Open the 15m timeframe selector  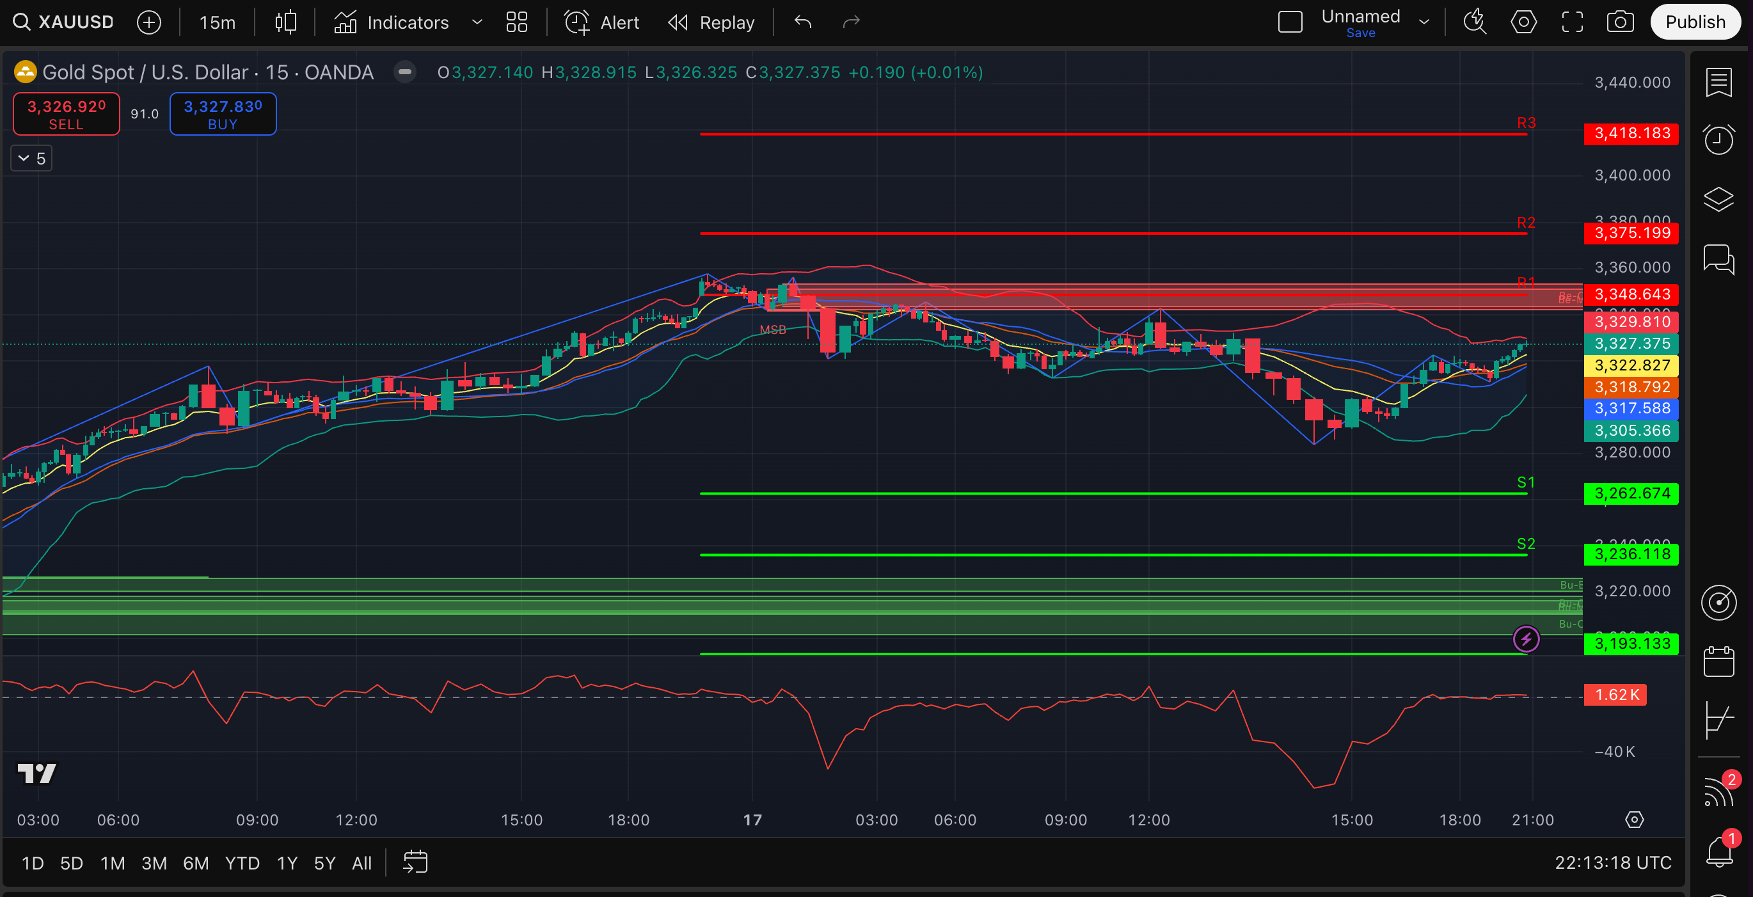tap(217, 22)
